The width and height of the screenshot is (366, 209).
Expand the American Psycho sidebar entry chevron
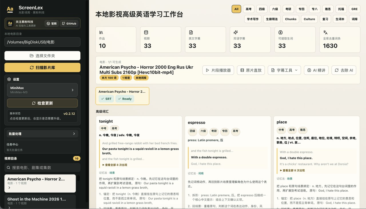pyautogui.click(x=9, y=188)
